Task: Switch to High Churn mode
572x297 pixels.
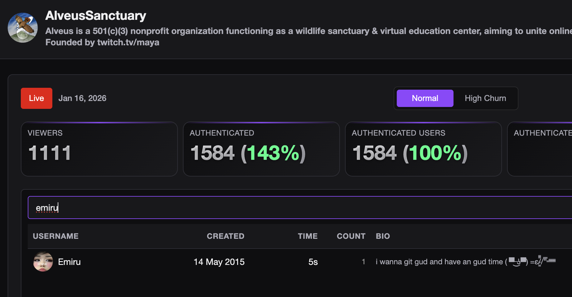Action: (485, 98)
